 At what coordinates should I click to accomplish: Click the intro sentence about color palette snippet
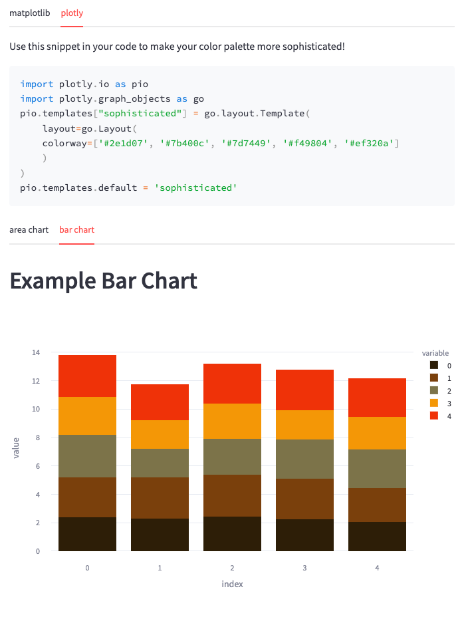(x=177, y=47)
